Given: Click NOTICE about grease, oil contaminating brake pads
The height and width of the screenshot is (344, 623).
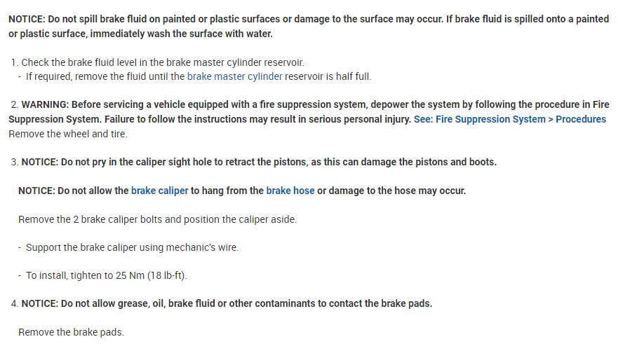Looking at the screenshot, I should (227, 303).
